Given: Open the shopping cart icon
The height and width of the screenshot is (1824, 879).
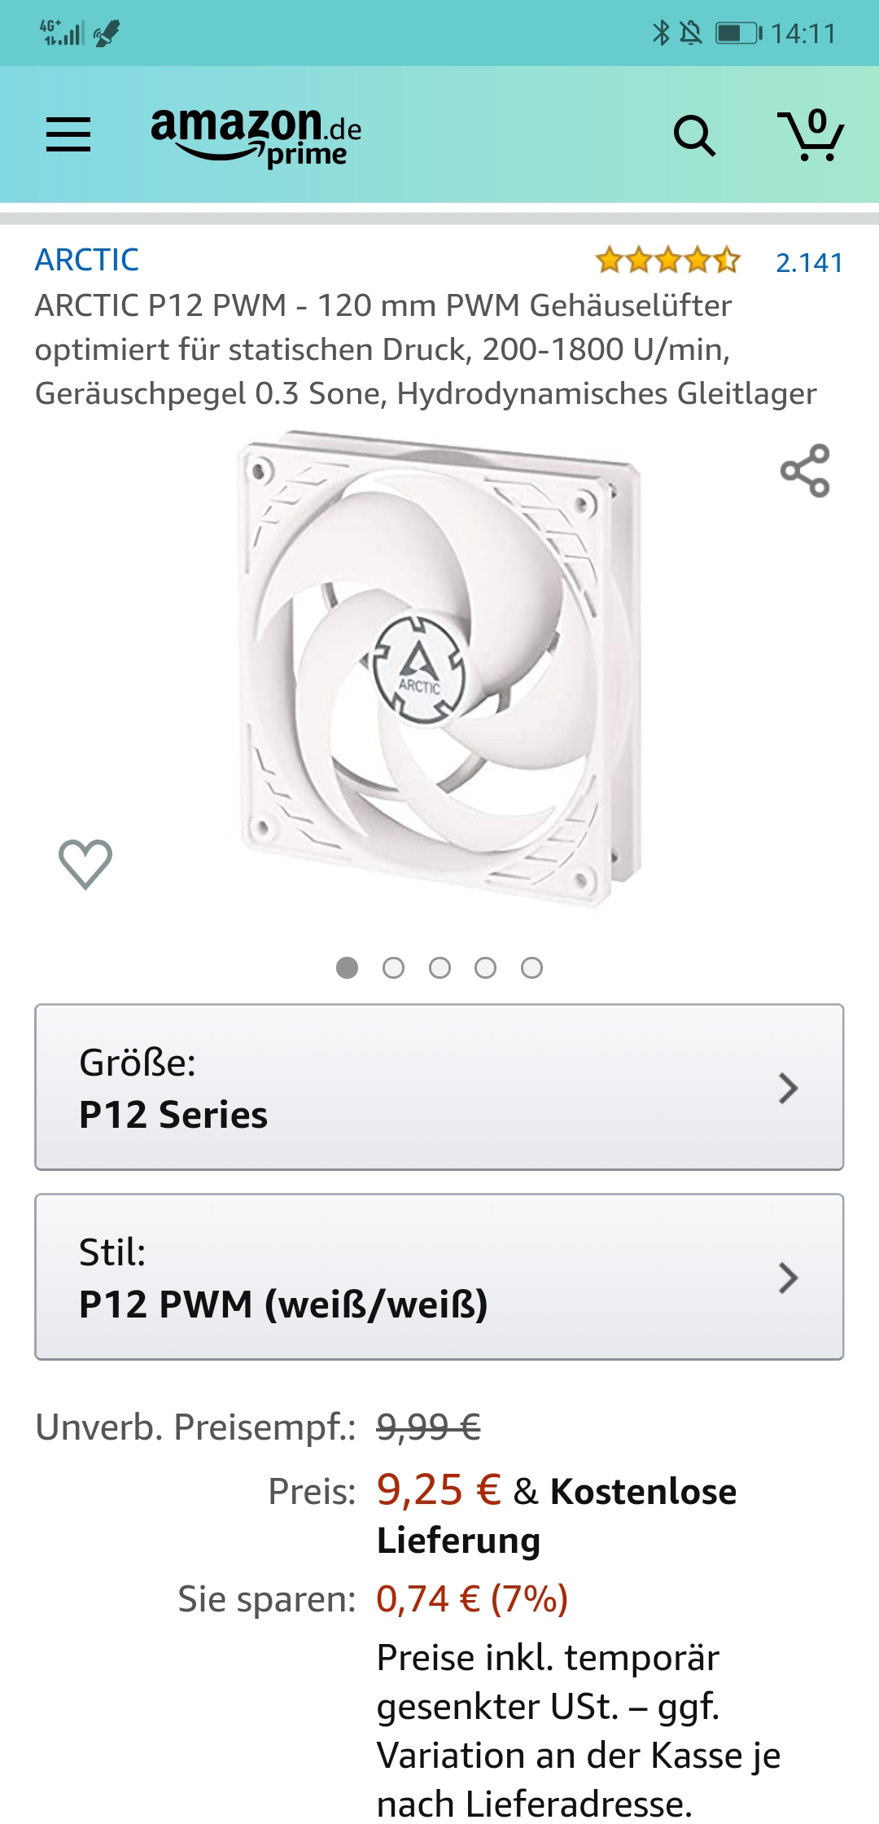Looking at the screenshot, I should [811, 135].
